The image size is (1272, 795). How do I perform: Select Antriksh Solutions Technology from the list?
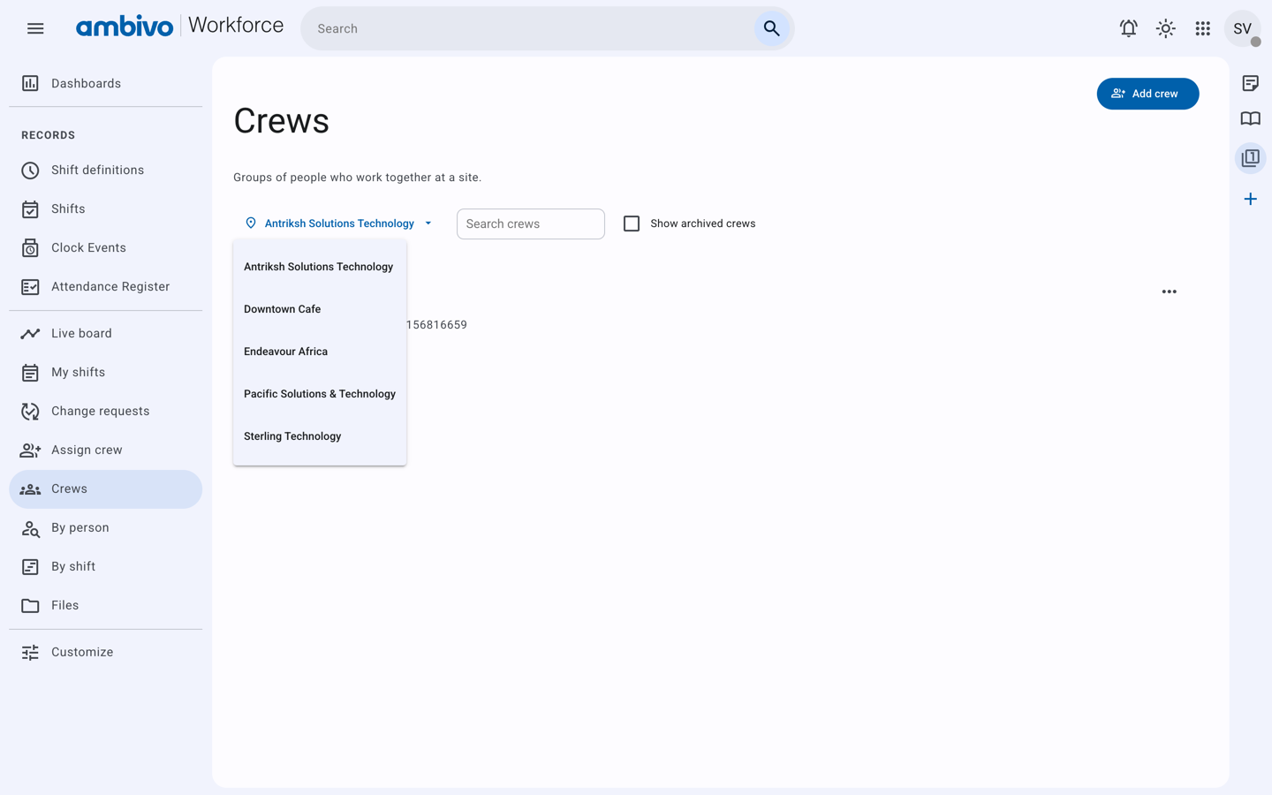[x=320, y=267]
